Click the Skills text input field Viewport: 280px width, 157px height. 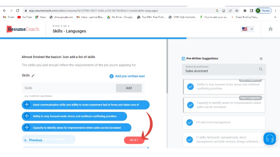(69, 88)
